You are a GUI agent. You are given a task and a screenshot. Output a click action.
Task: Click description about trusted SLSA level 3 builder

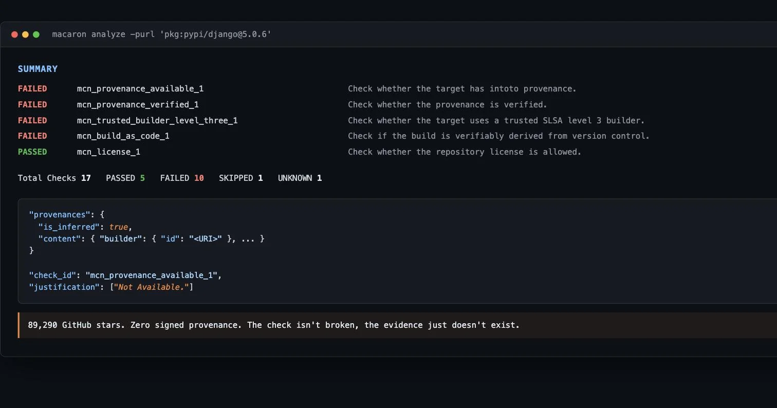click(x=496, y=121)
